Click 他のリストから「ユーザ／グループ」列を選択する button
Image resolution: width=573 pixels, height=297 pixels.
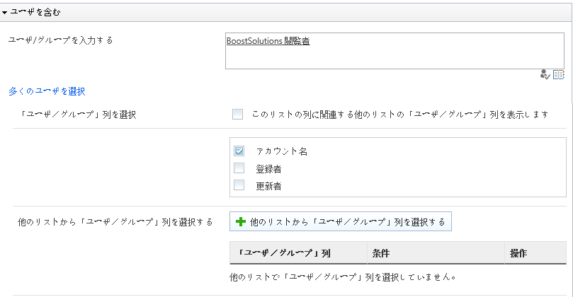tap(341, 221)
